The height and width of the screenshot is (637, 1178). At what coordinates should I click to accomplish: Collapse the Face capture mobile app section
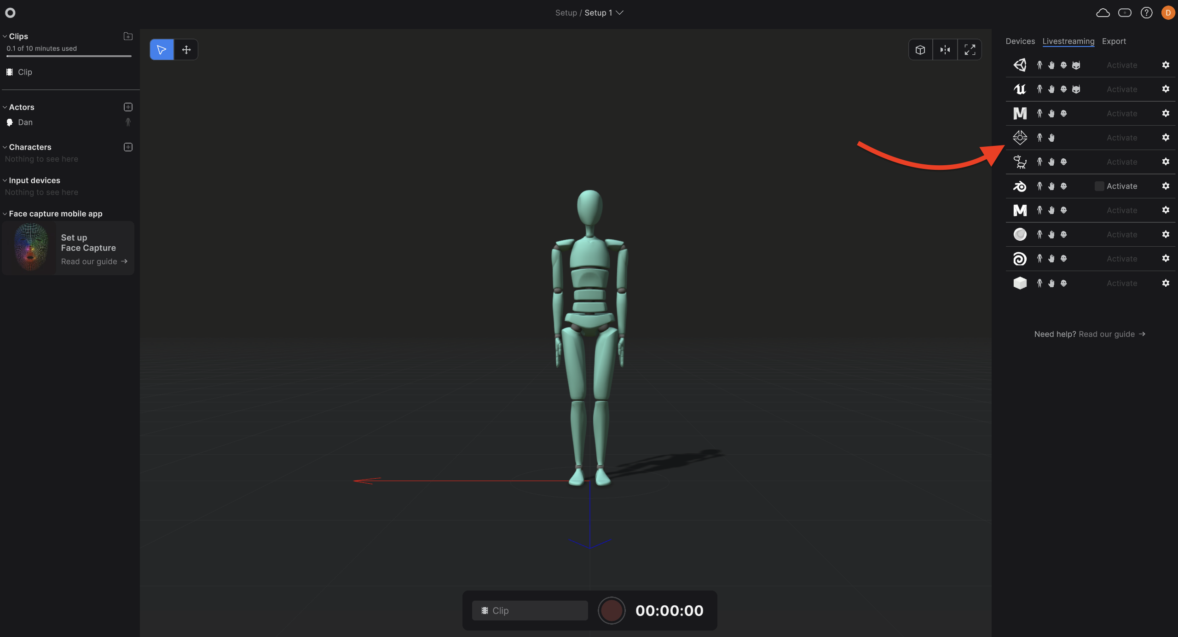[5, 214]
